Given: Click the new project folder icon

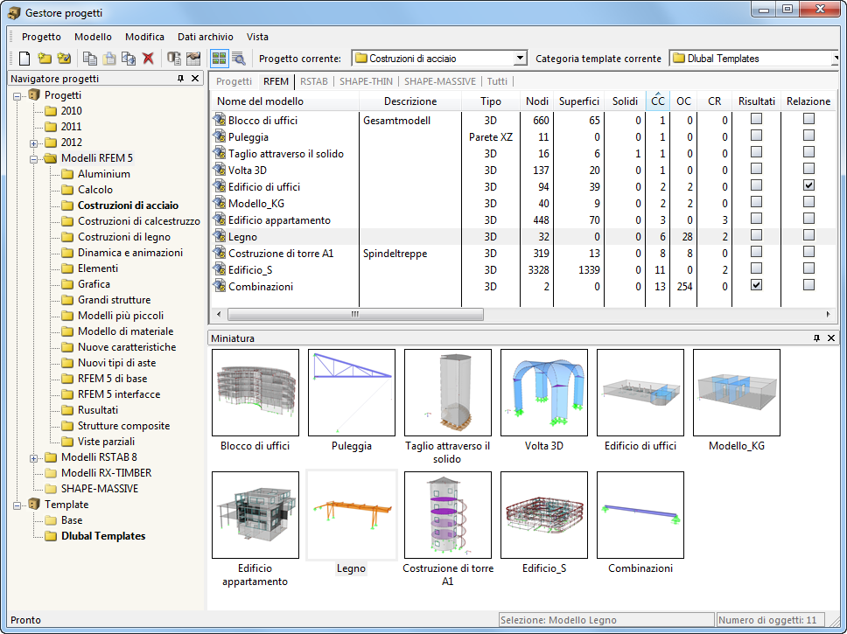Looking at the screenshot, I should (45, 59).
